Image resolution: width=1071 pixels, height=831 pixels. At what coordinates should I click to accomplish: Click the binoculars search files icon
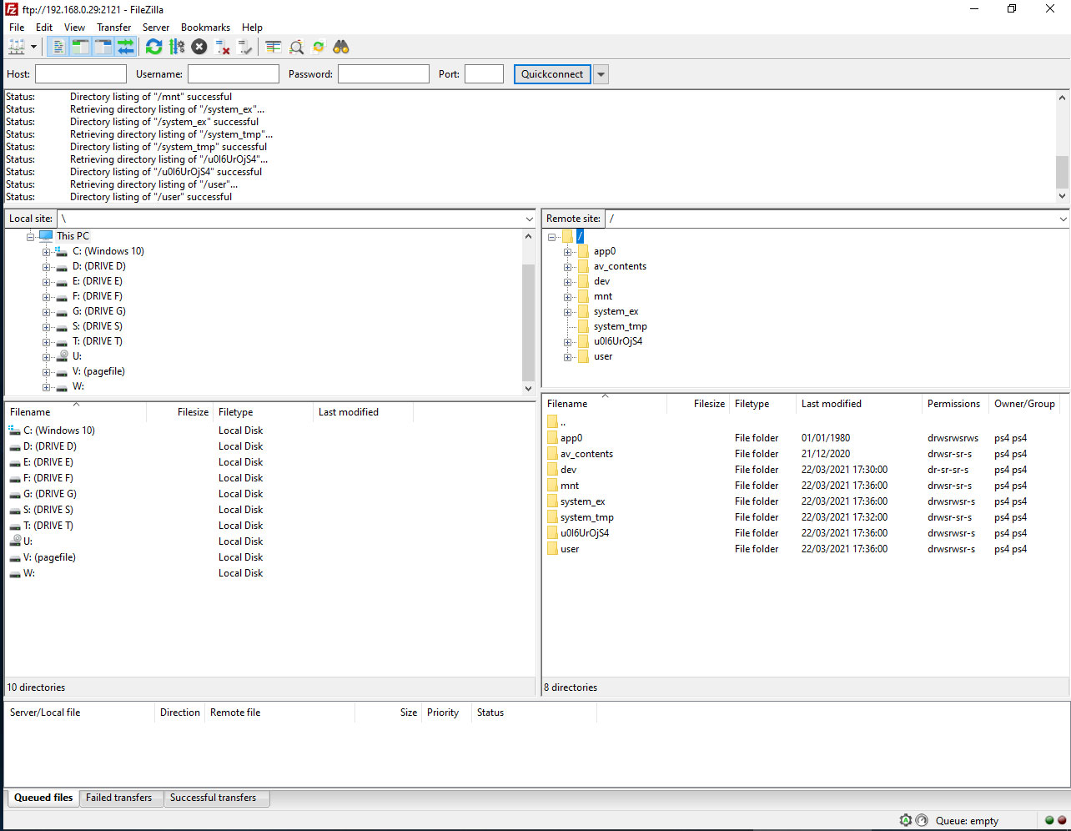pos(340,48)
